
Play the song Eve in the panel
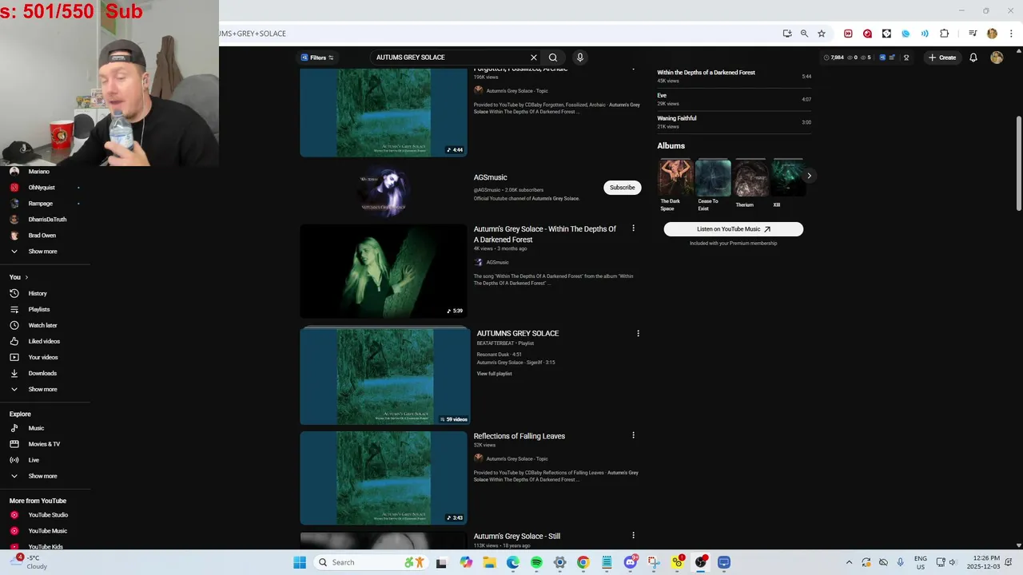tap(734, 99)
